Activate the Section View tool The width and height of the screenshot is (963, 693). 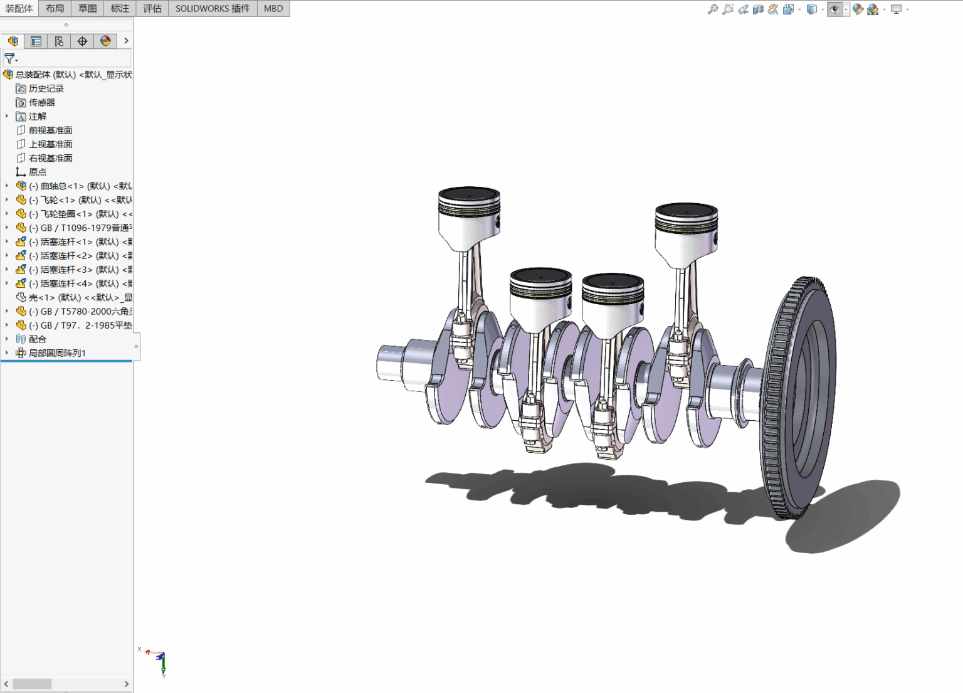758,9
